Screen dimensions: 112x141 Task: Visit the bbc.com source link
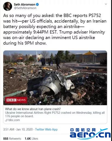14,120
